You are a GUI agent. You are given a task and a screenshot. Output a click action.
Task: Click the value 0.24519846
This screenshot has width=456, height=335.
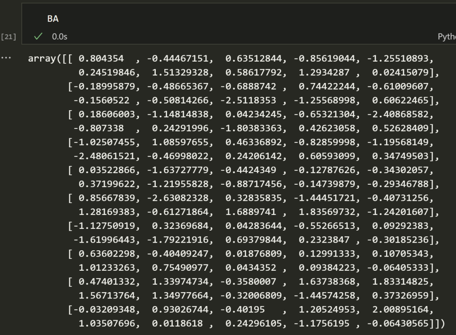coord(107,73)
